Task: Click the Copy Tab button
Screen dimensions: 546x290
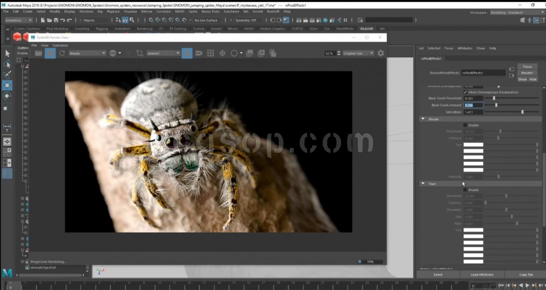Action: click(526, 275)
